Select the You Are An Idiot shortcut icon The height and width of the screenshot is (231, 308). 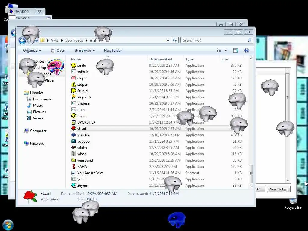point(74,173)
